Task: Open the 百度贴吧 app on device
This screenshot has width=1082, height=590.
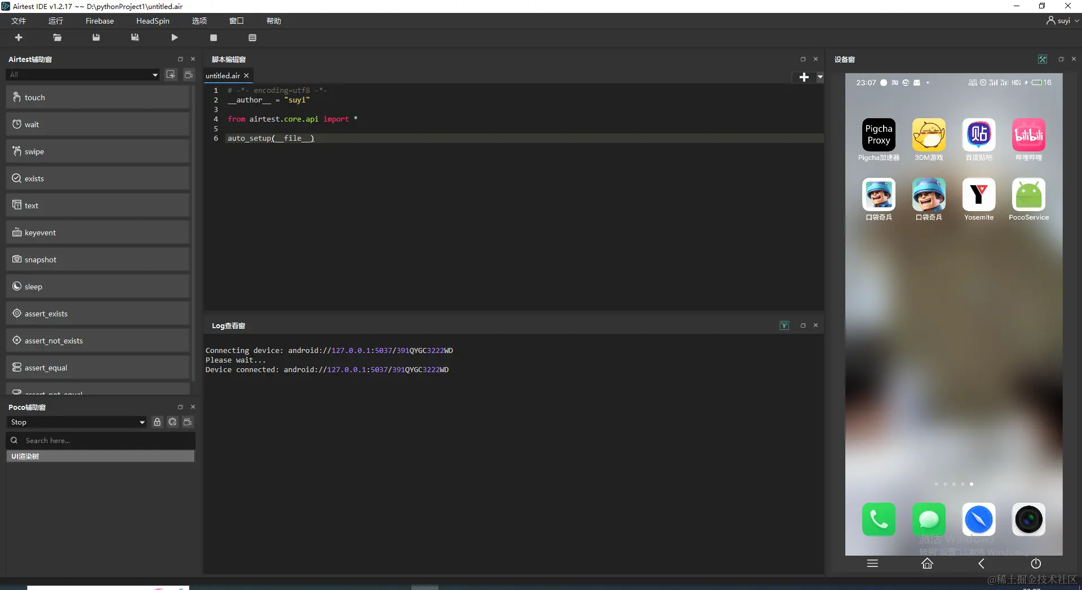Action: pos(979,135)
